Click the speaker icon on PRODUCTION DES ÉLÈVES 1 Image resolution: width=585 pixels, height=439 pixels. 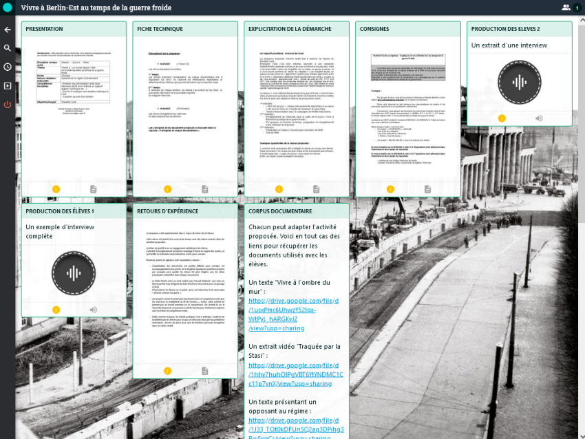93,310
